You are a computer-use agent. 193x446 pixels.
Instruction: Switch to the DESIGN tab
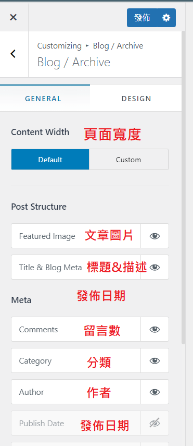pyautogui.click(x=136, y=99)
